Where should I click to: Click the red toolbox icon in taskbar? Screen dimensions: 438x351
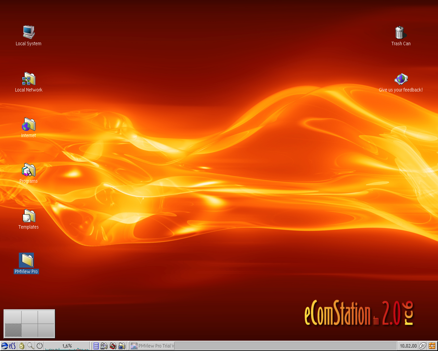113,346
